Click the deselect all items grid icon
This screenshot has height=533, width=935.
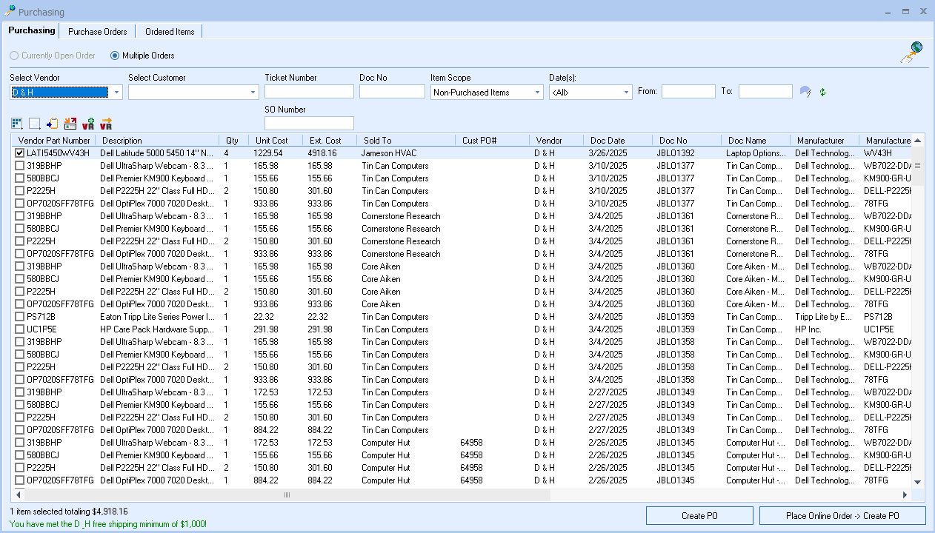tap(35, 124)
